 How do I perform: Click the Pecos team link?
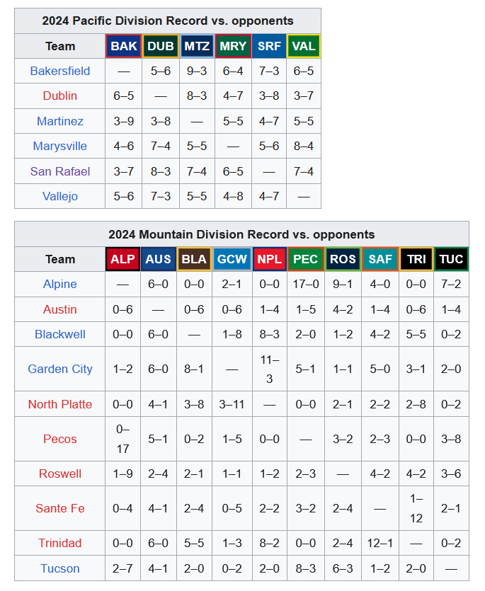pos(60,439)
